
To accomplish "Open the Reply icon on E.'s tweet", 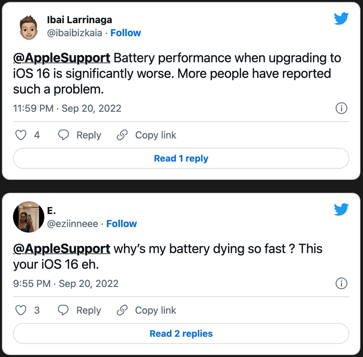I will point(64,310).
